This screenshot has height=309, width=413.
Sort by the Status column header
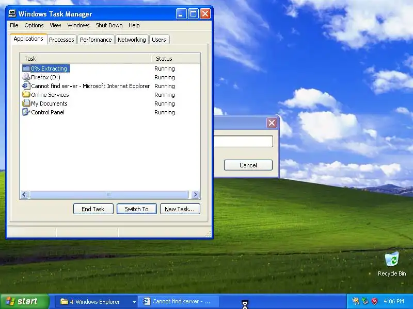click(x=176, y=59)
